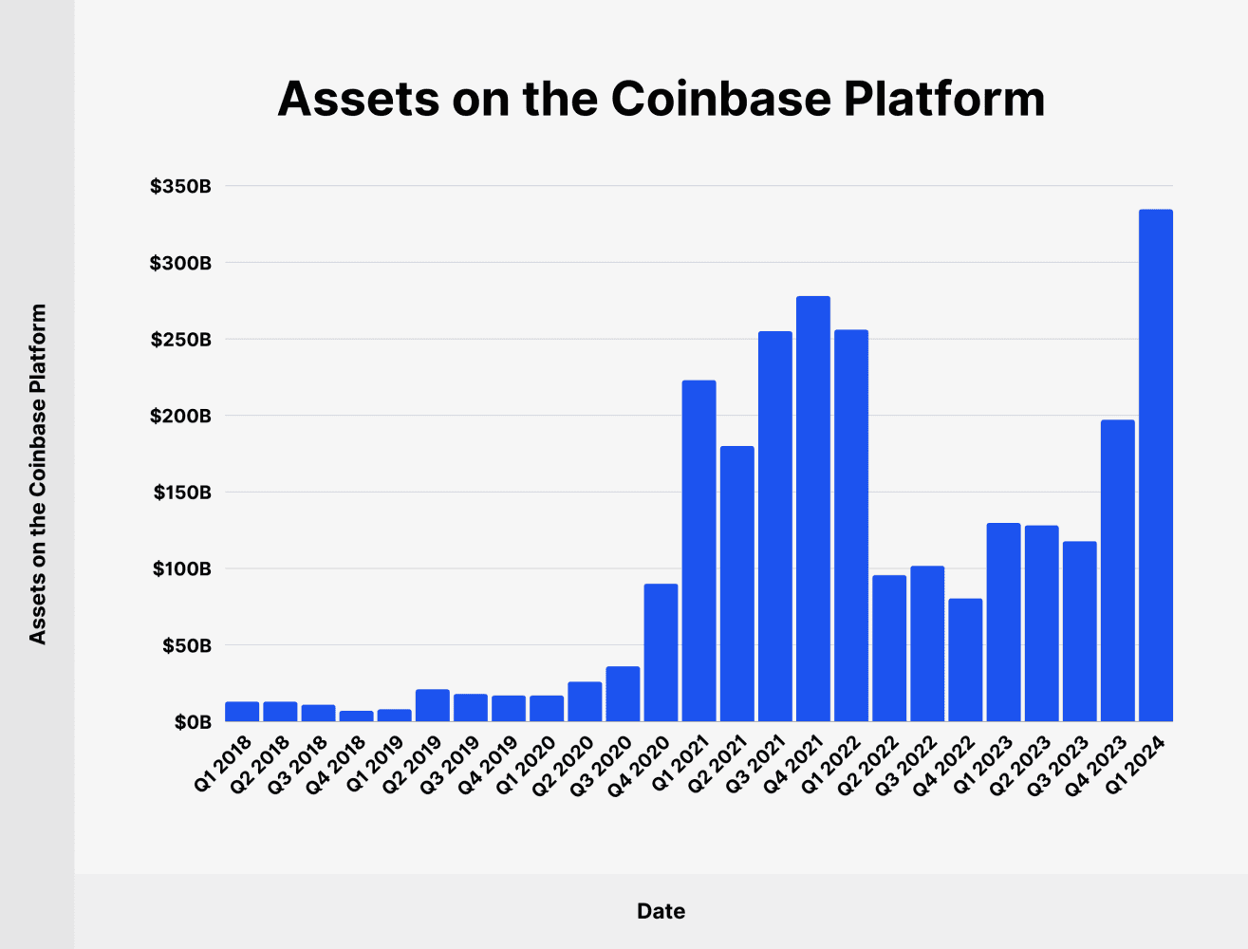
Task: Select the Q4 2021 bar
Action: [x=812, y=509]
